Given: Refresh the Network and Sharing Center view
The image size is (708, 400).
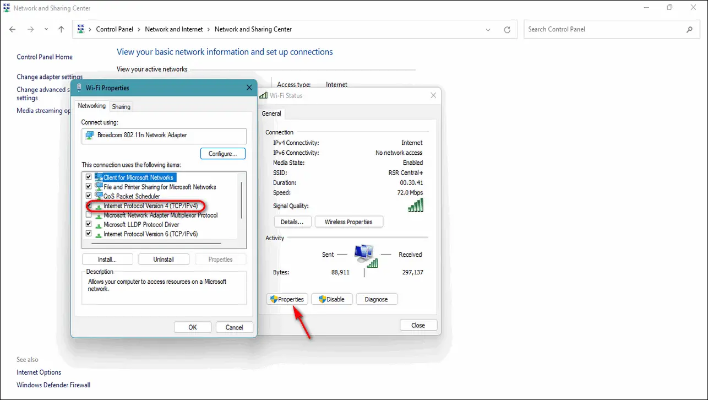Looking at the screenshot, I should [x=507, y=30].
